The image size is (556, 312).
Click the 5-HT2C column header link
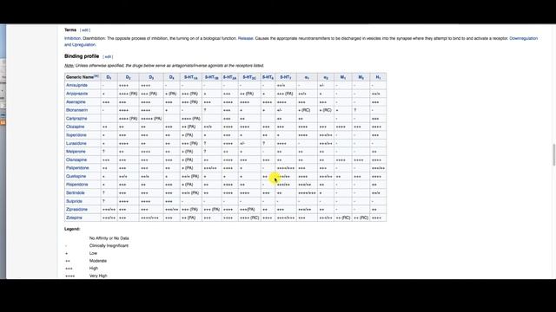coord(249,77)
